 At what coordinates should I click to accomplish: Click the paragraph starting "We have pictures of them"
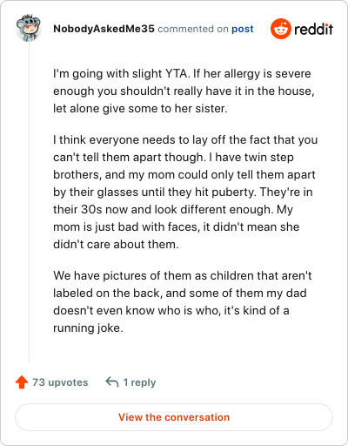(183, 301)
